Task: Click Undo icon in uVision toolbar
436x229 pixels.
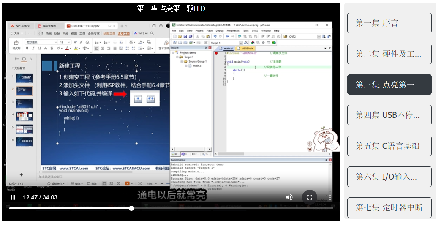Action: [x=215, y=36]
